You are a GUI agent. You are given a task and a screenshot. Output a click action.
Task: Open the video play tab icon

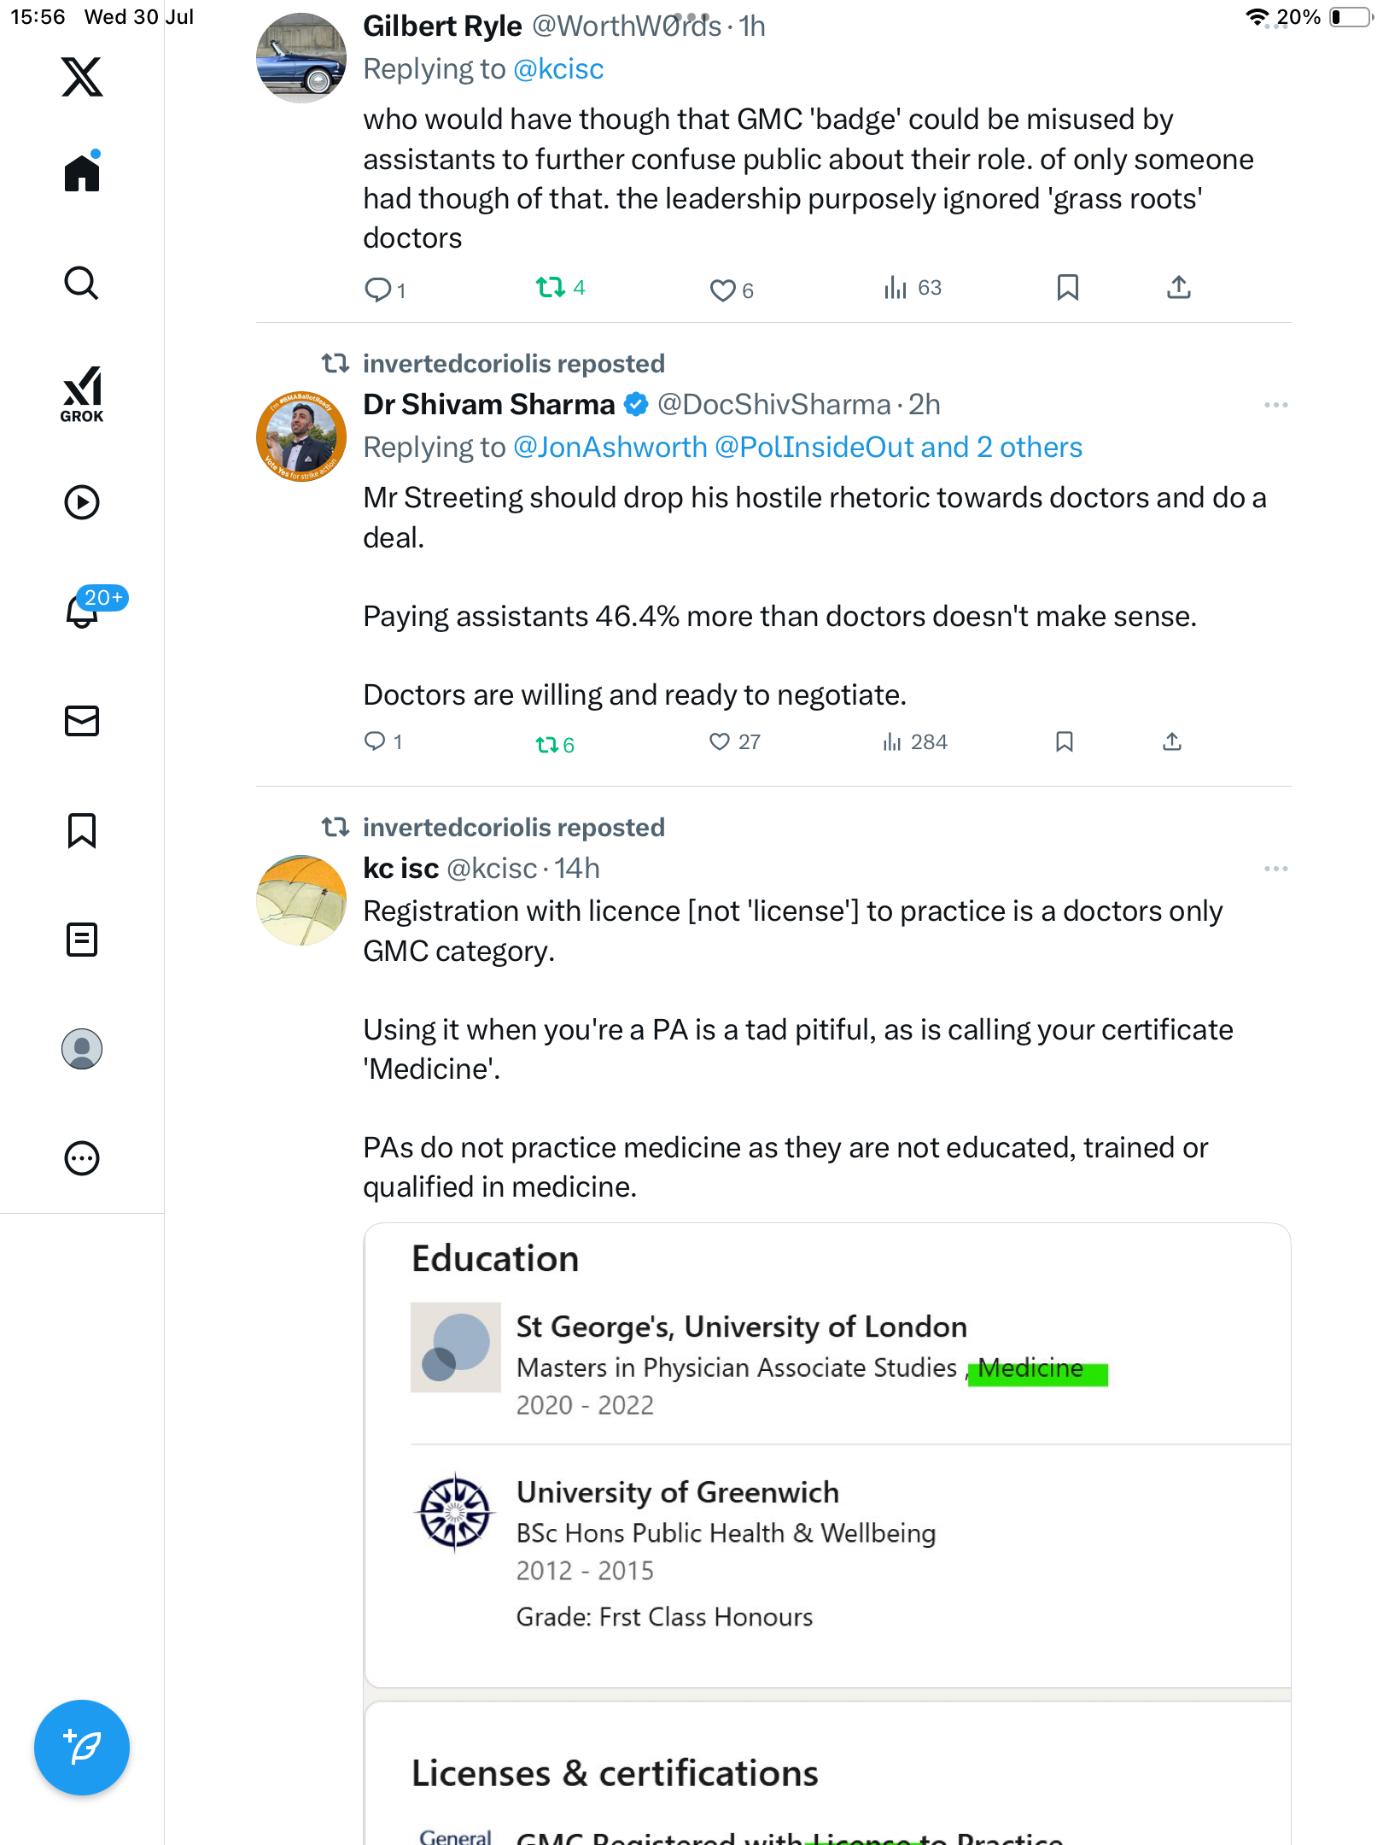click(x=82, y=502)
